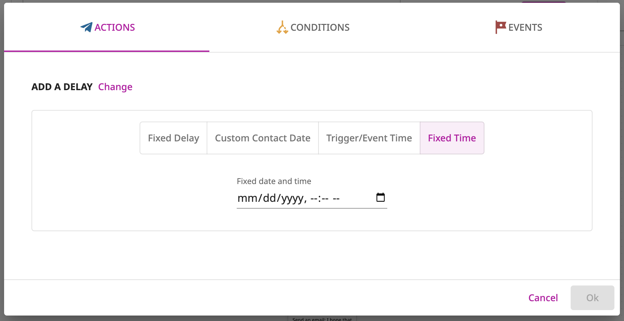Switch to the Conditions tab
624x321 pixels.
pos(312,27)
